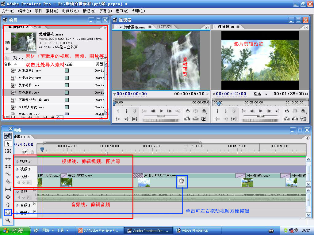Switch to 特效 tab in project panel
The image size is (314, 235).
pyautogui.click(x=38, y=27)
